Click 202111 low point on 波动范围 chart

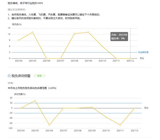point(120,125)
